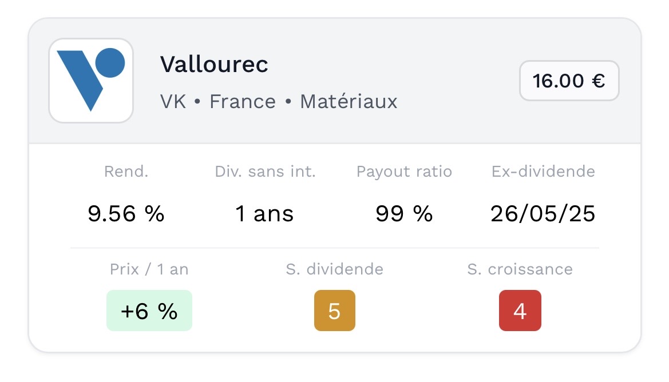Click the green +6 % price badge
Viewport: 669px width, 382px height.
149,311
